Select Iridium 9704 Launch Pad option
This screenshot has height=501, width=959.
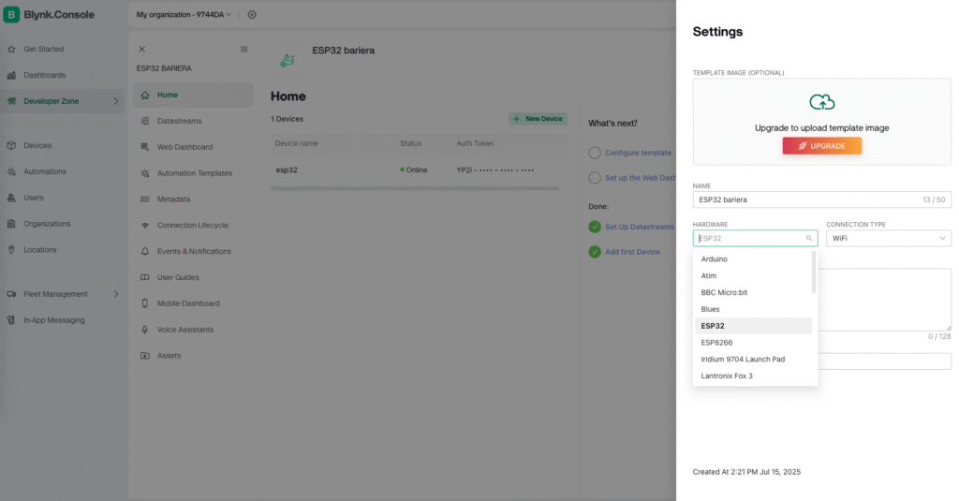click(x=753, y=359)
